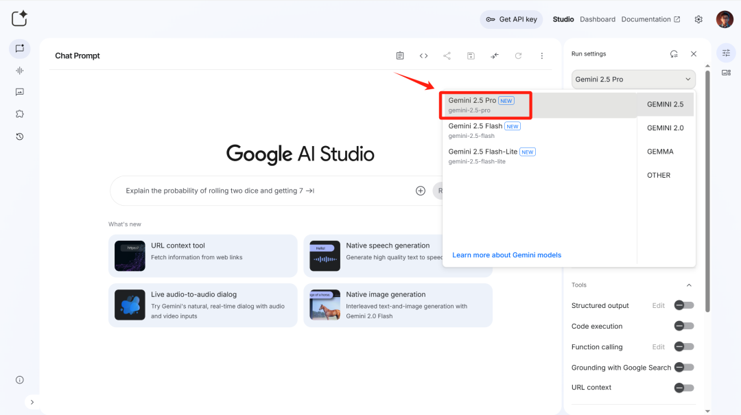Open the Live audio-to-audio dialog card
Image resolution: width=741 pixels, height=415 pixels.
(202, 305)
